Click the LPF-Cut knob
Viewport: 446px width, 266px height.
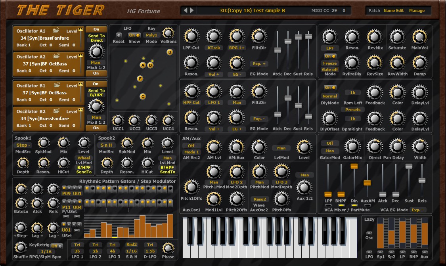click(191, 36)
